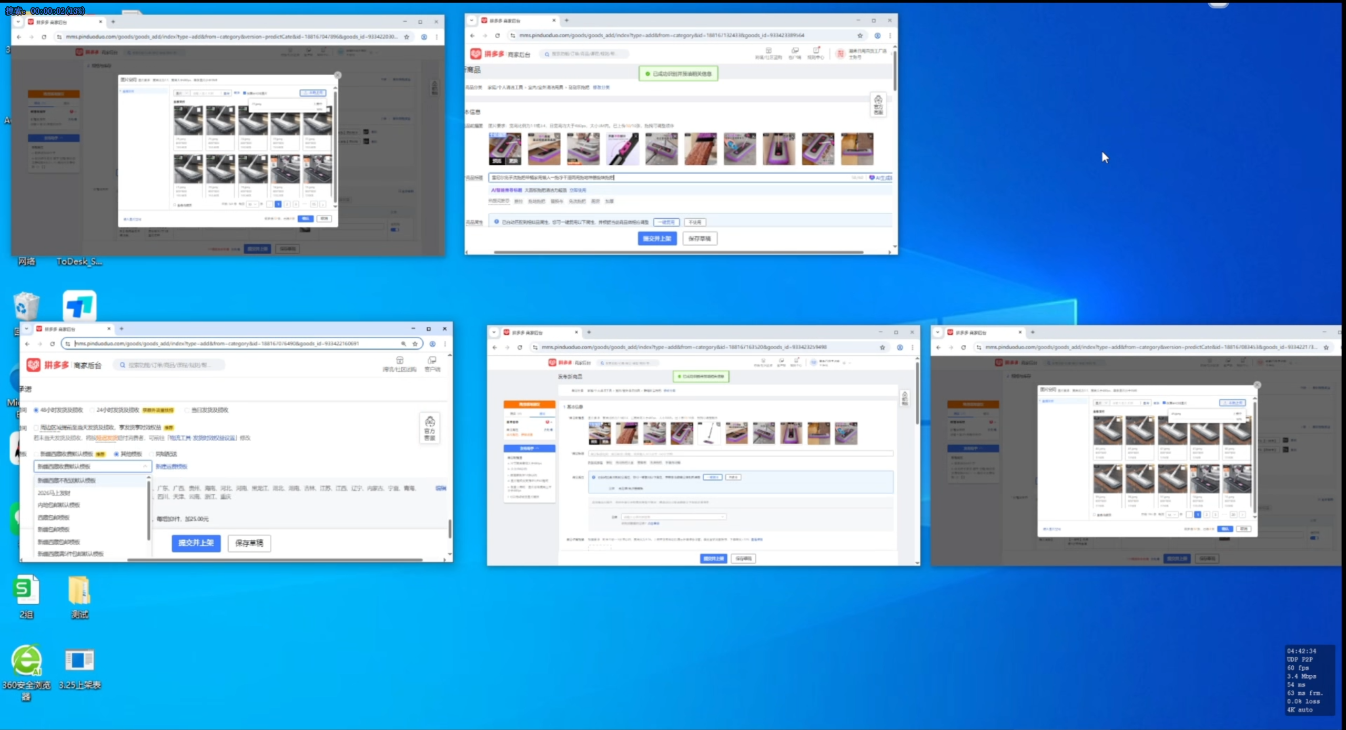Focus the 拼多多 search box in filled-title window
The height and width of the screenshot is (730, 1346).
click(x=585, y=54)
